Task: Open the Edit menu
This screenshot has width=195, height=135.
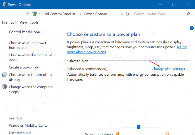Action: (x=13, y=22)
